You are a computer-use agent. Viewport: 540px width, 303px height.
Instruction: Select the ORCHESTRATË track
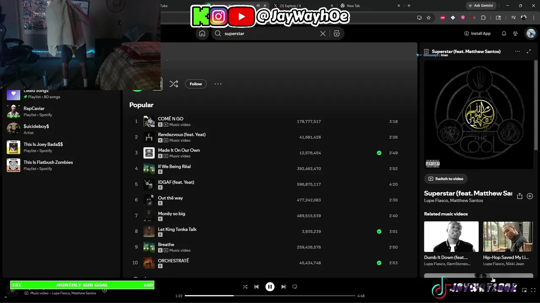pos(173,260)
